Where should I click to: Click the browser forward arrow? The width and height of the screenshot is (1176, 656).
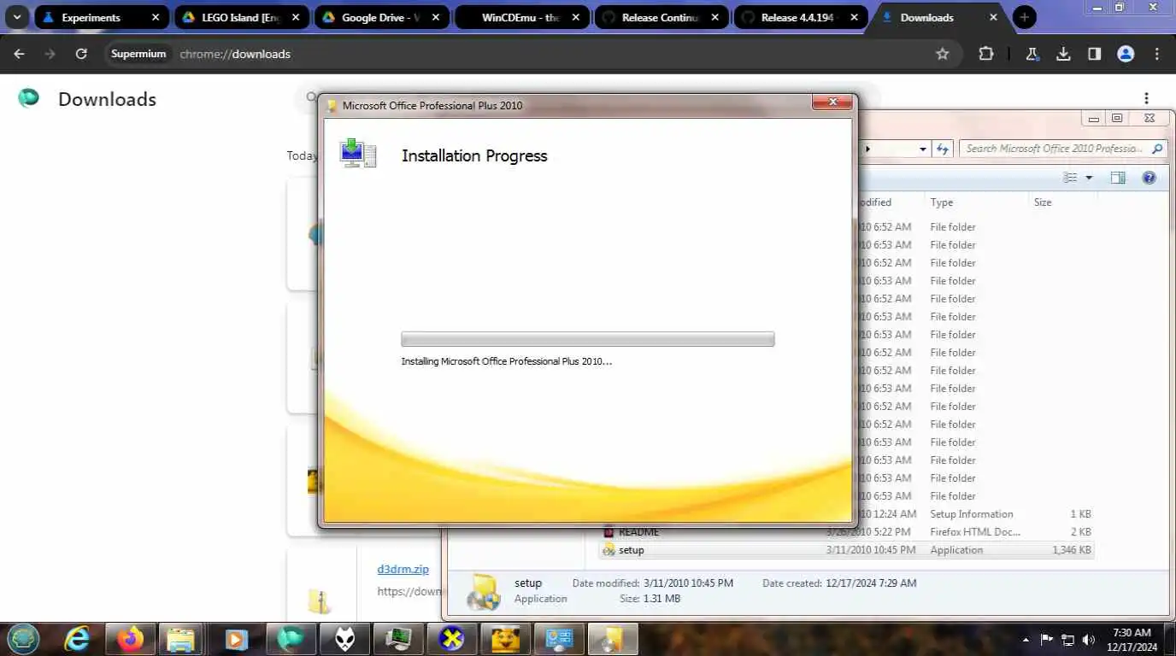pos(50,54)
